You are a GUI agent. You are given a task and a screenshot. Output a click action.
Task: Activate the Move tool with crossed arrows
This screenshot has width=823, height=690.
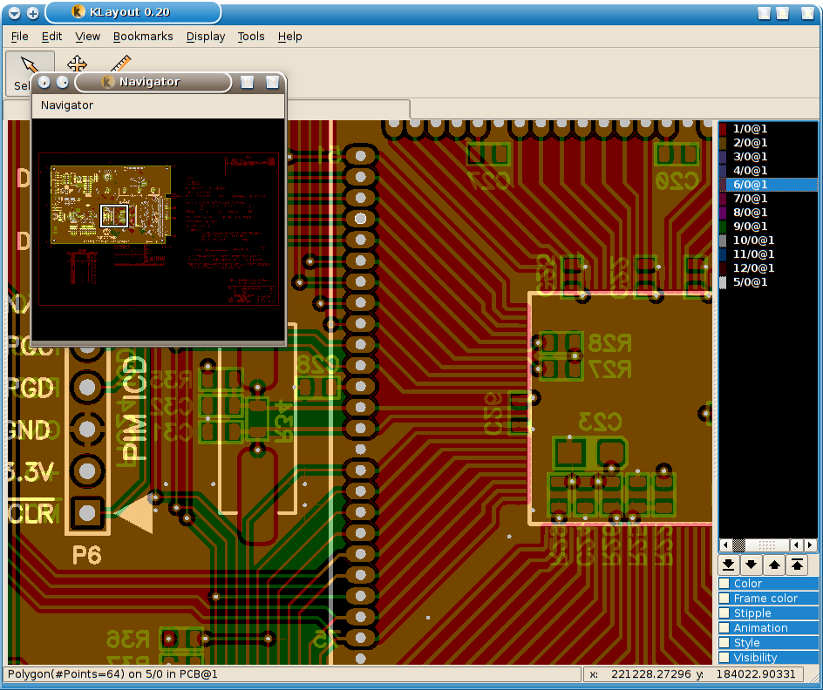(77, 64)
